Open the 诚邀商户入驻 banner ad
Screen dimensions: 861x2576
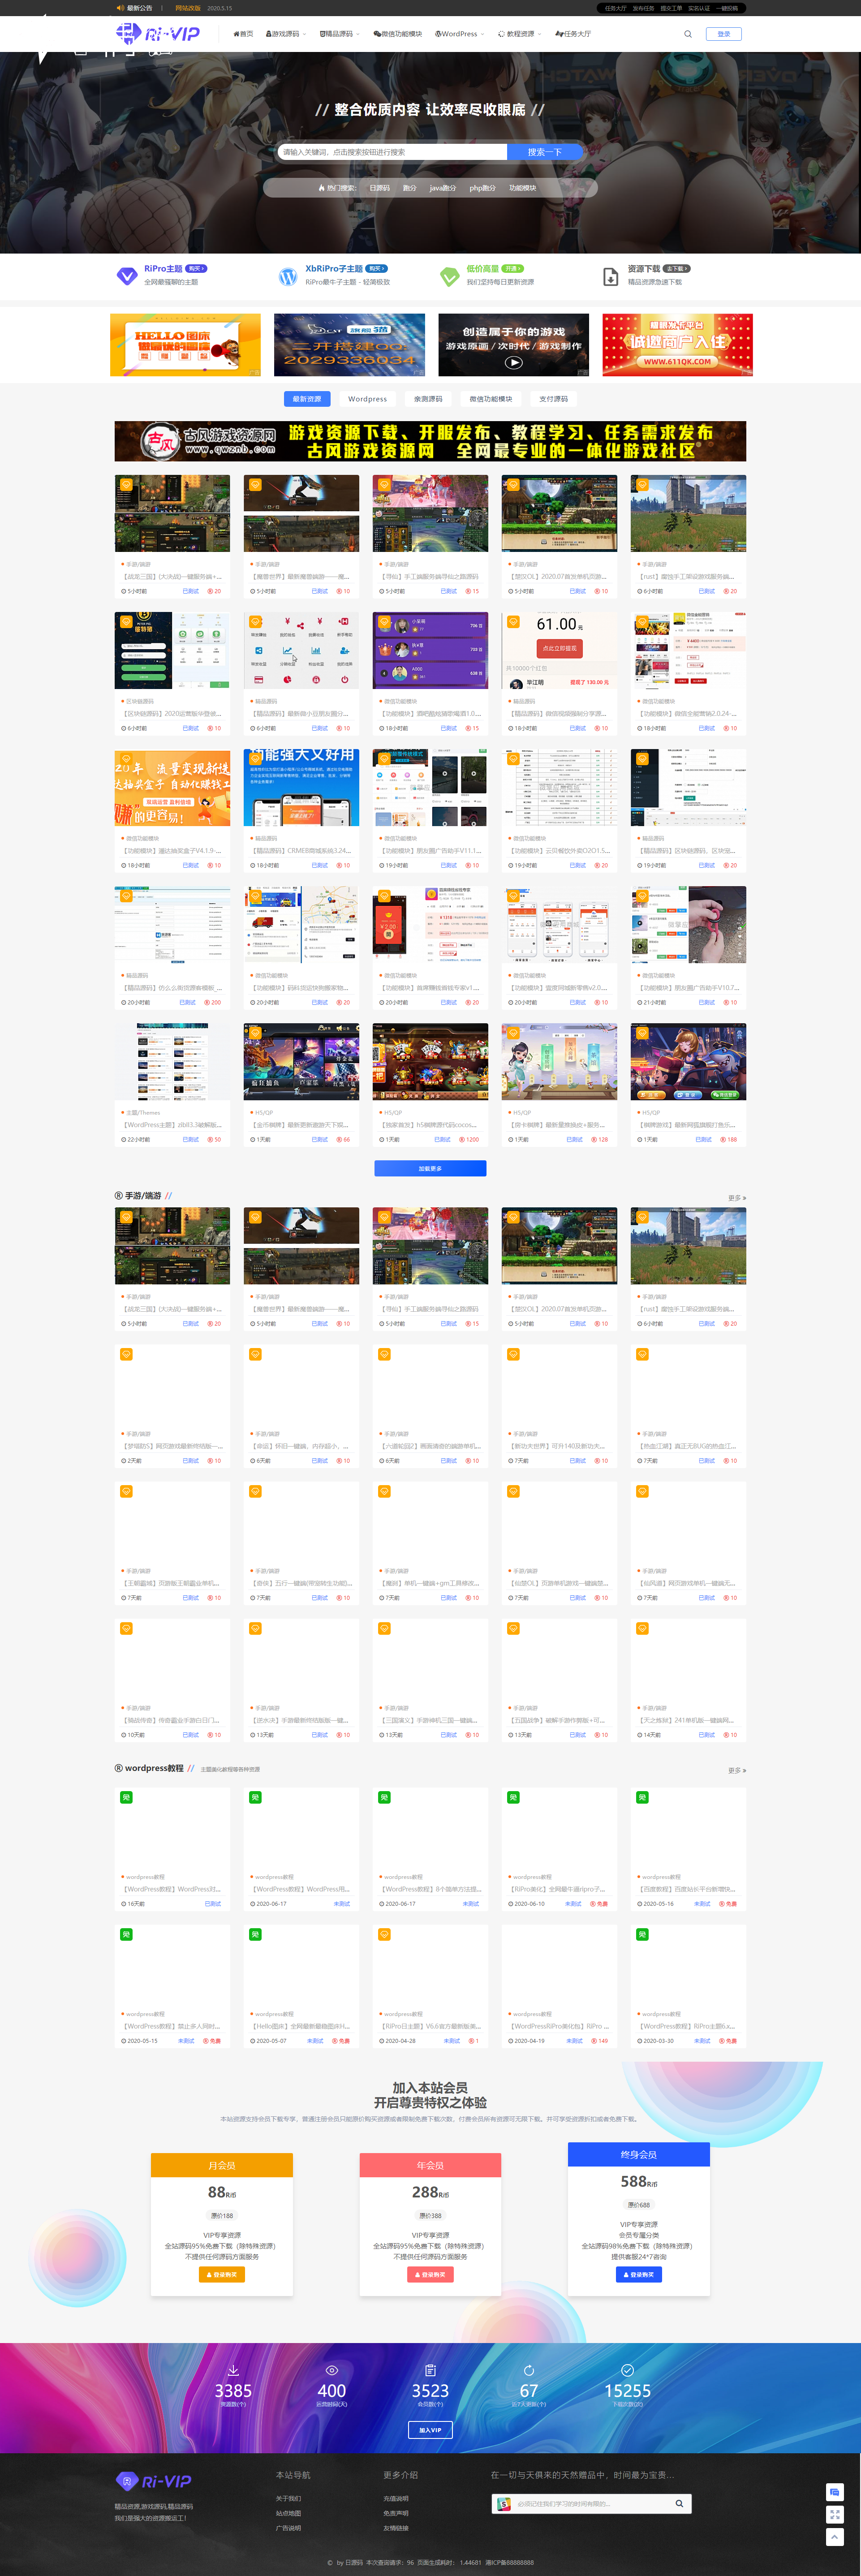pos(677,345)
